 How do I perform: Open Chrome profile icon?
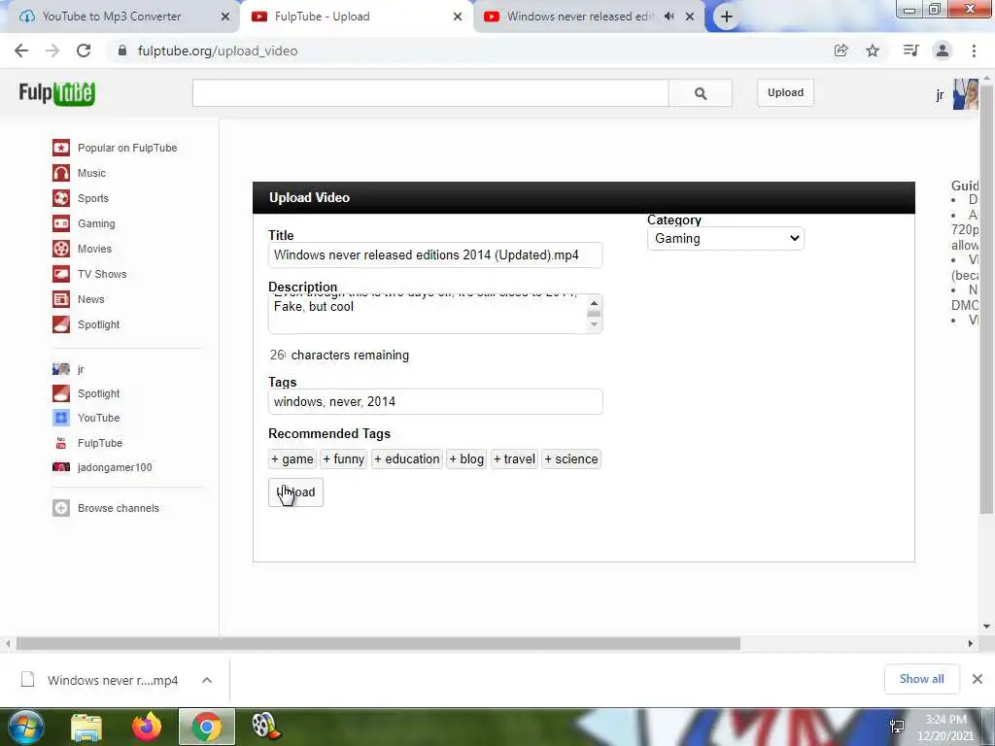(943, 51)
